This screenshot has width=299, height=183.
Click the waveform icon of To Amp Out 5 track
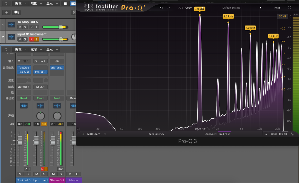[11, 25]
